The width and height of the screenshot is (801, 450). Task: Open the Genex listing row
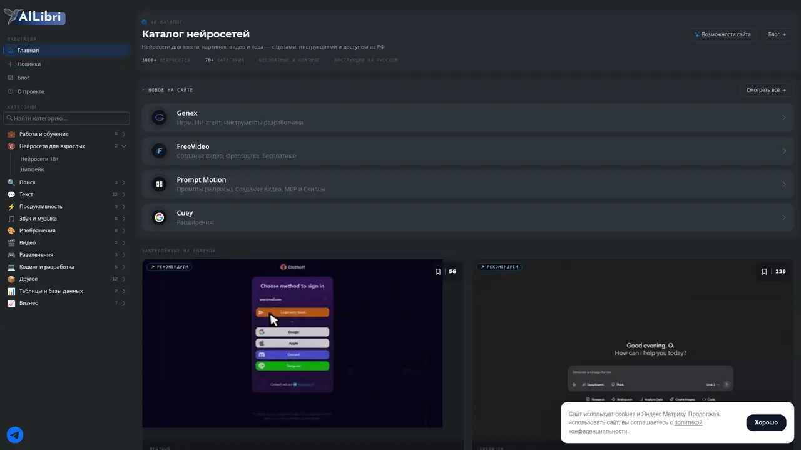tap(468, 117)
